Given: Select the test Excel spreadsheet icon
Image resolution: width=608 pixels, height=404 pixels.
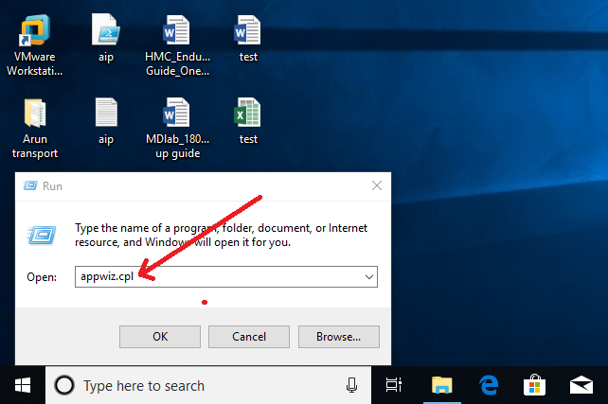Looking at the screenshot, I should [248, 121].
